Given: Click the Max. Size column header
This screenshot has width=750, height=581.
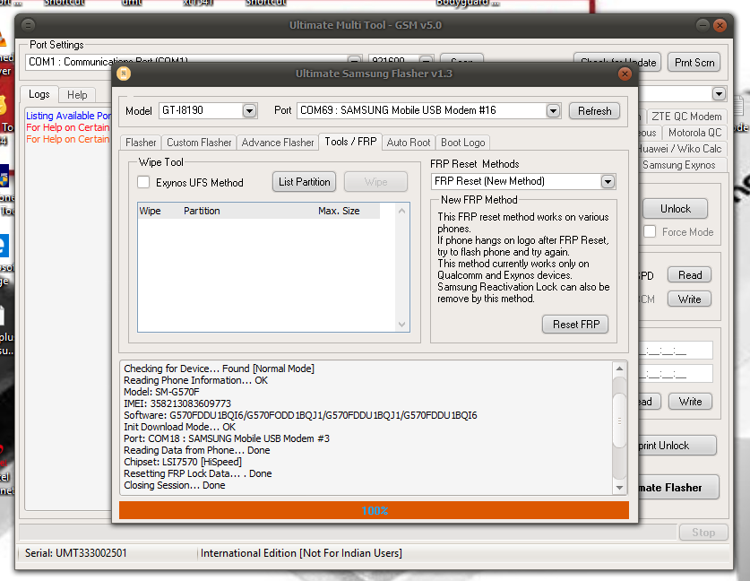Looking at the screenshot, I should click(x=339, y=211).
